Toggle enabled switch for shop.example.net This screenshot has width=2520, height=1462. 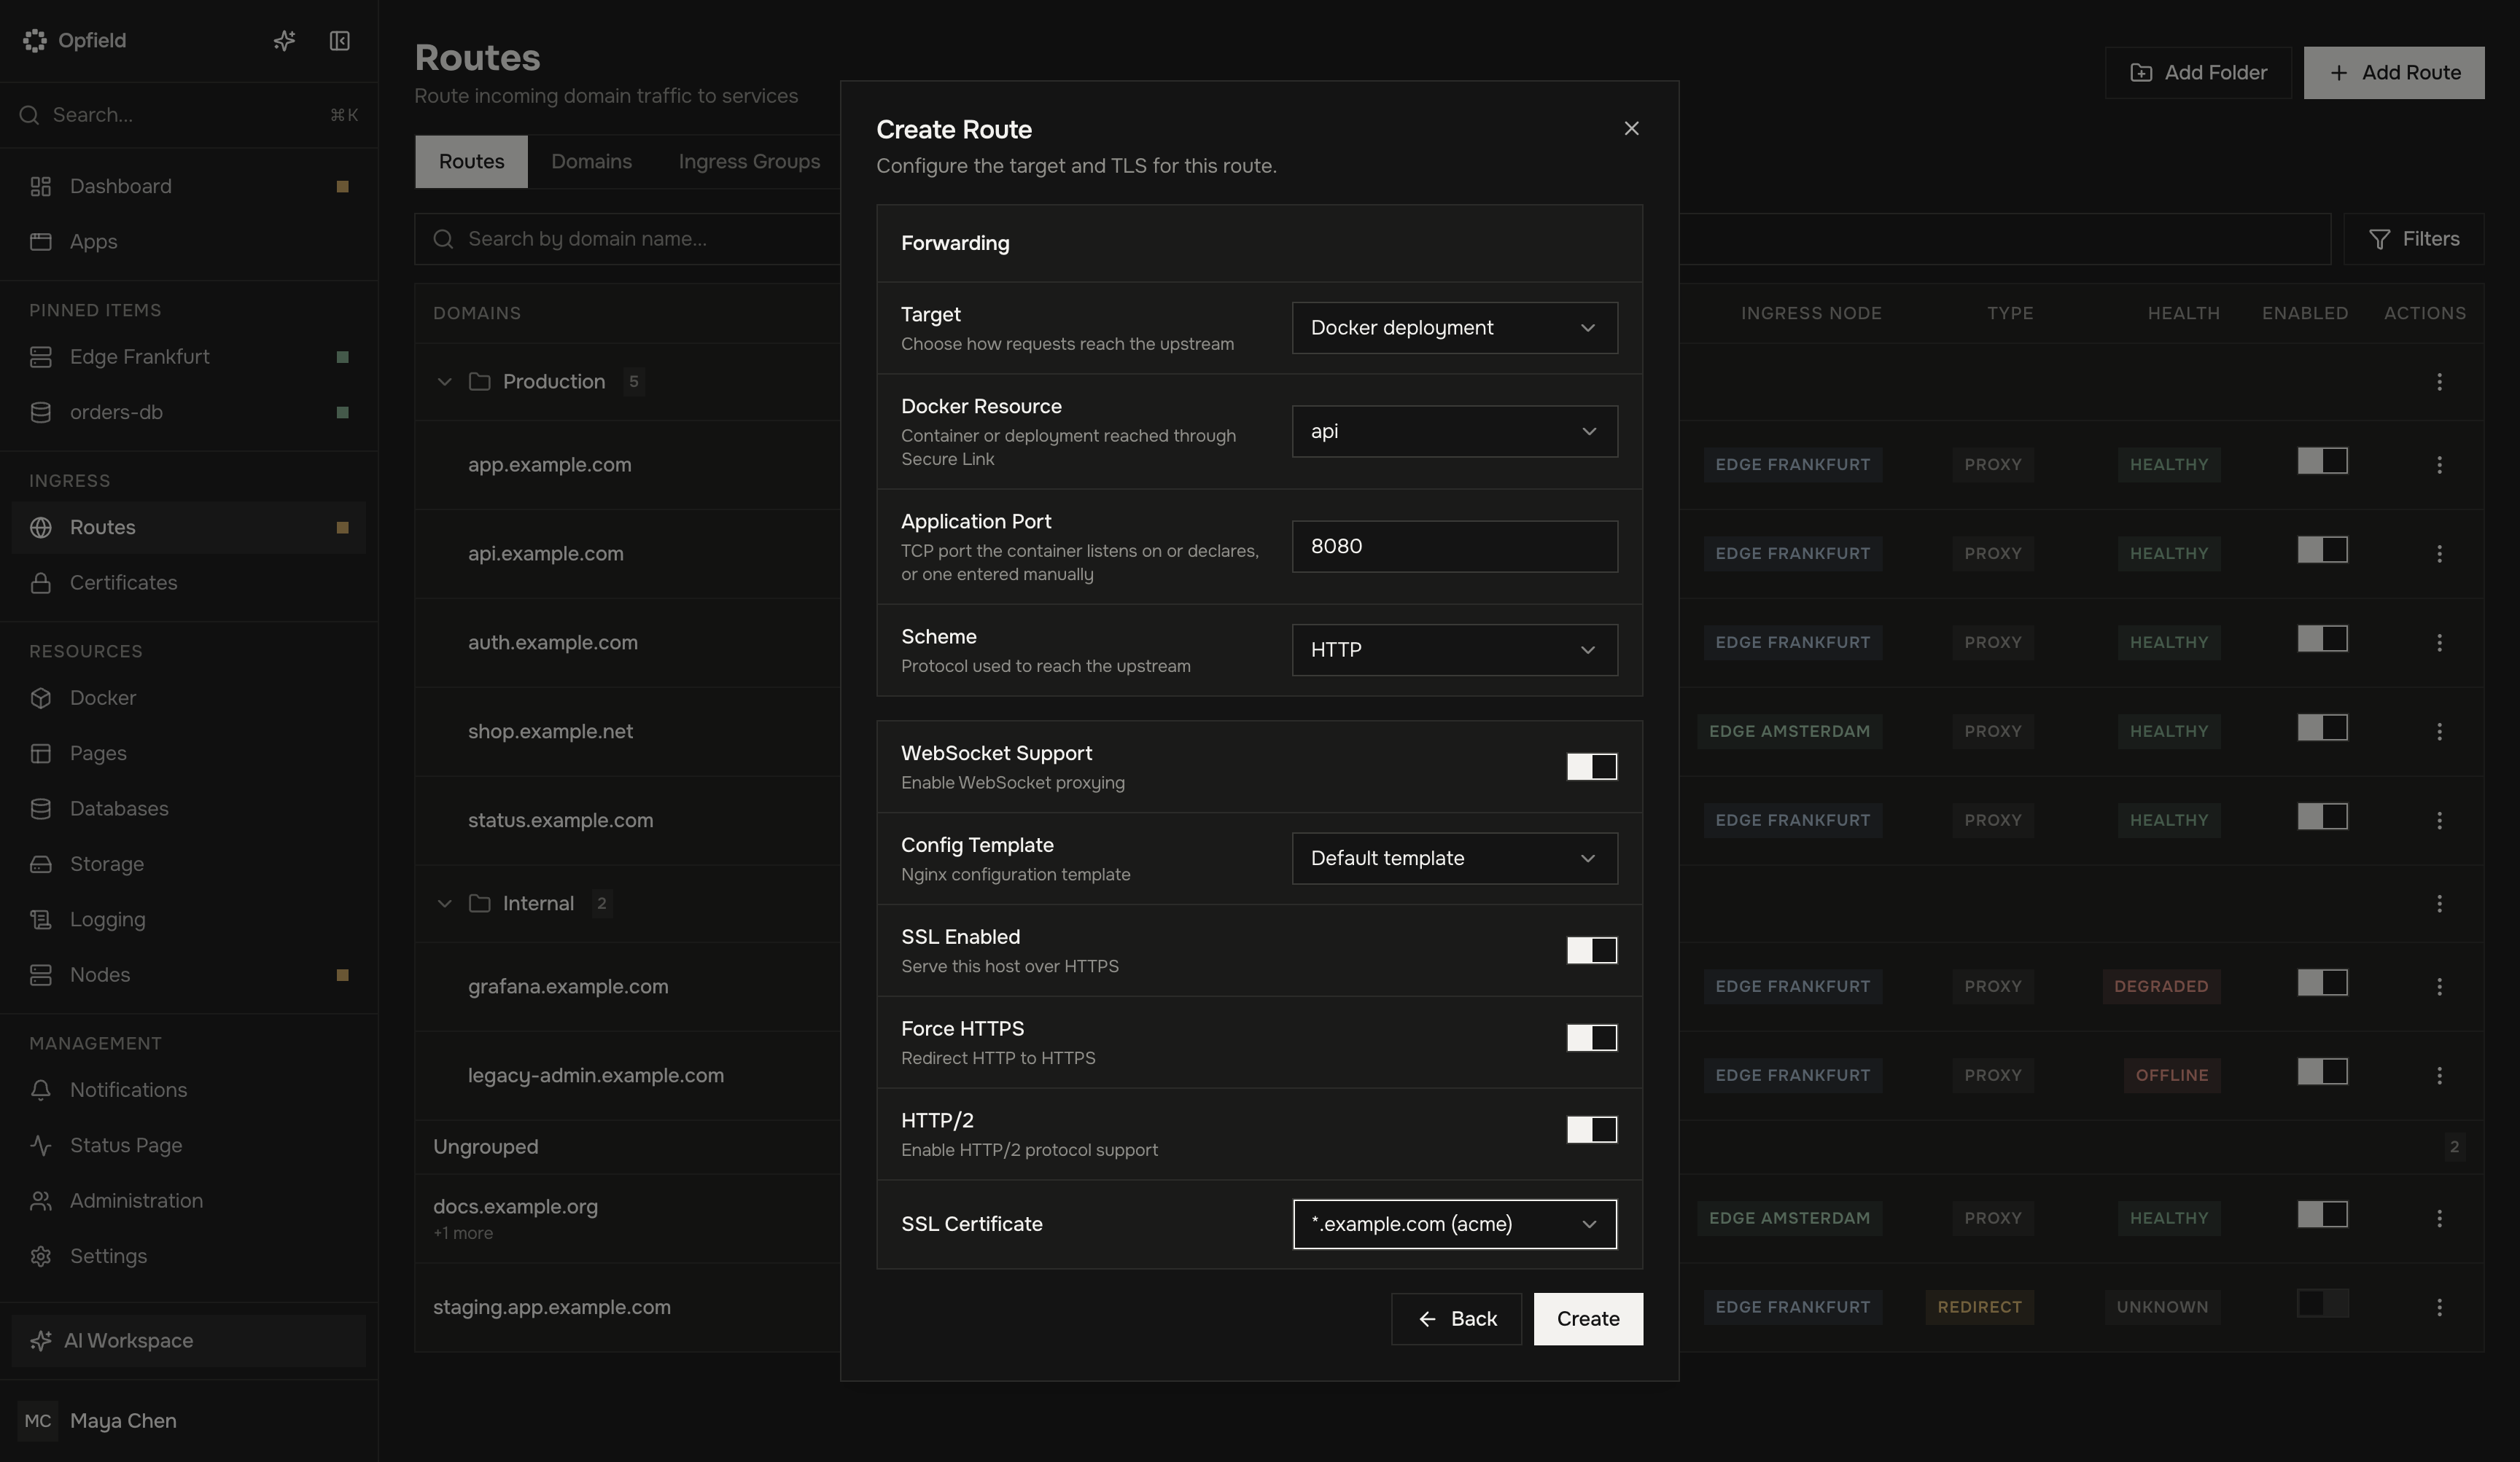(x=2322, y=727)
